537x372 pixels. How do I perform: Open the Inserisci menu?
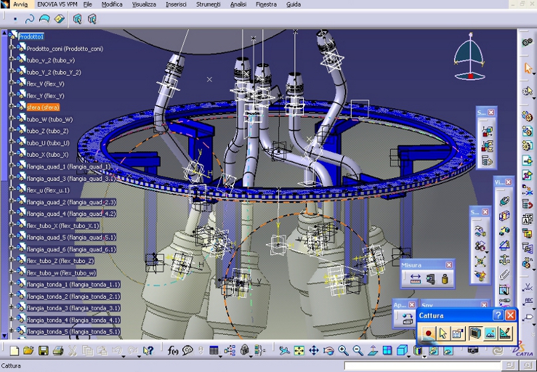(176, 5)
